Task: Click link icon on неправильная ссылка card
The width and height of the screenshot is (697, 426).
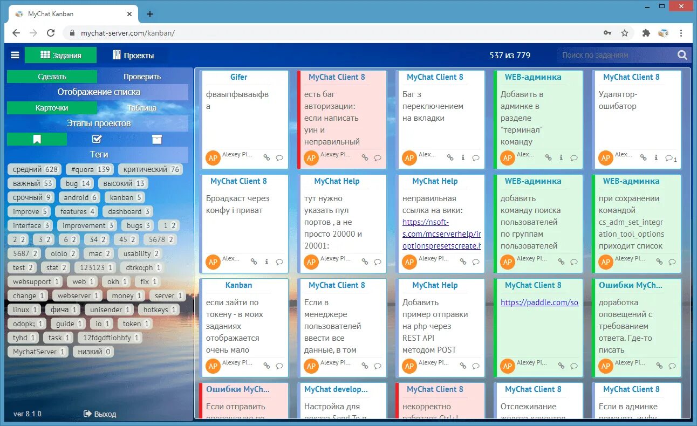Action: 463,262
